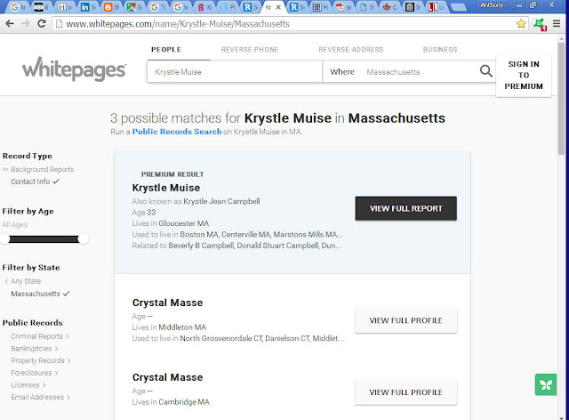Click 'Also known as Krystle Jean Campbell'
Image resolution: width=569 pixels, height=420 pixels.
pyautogui.click(x=196, y=201)
